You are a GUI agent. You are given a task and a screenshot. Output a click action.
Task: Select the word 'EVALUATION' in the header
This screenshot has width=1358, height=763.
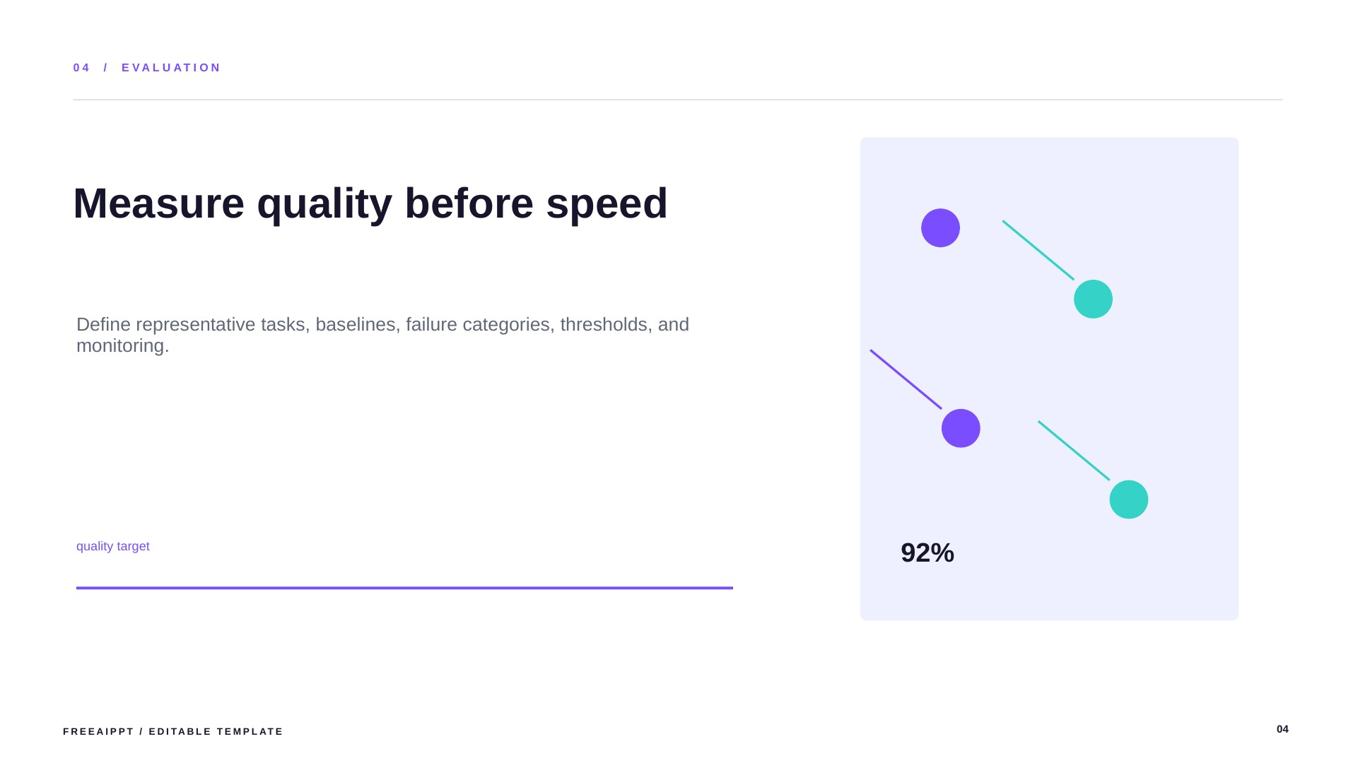pyautogui.click(x=171, y=68)
